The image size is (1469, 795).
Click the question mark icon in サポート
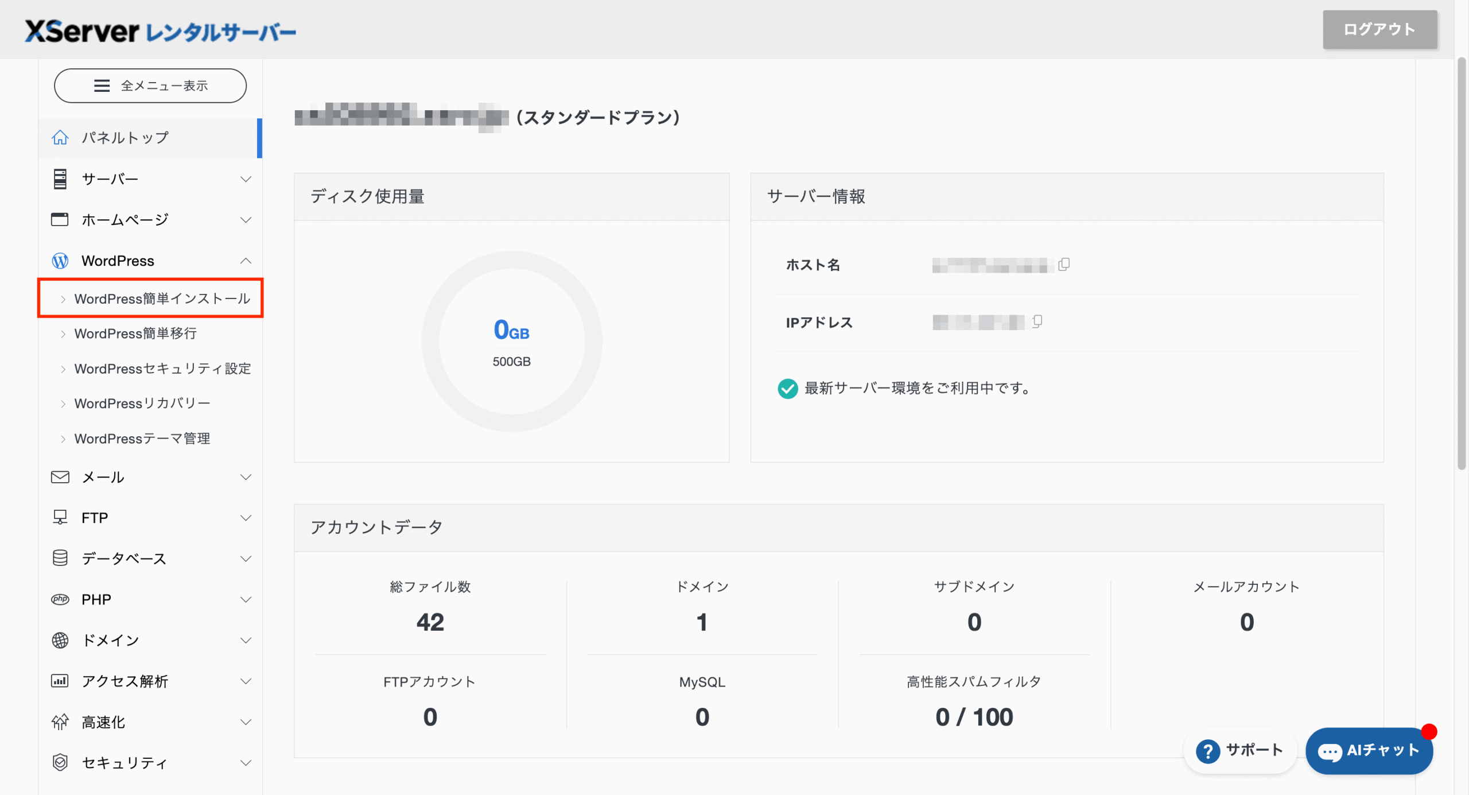tap(1208, 751)
